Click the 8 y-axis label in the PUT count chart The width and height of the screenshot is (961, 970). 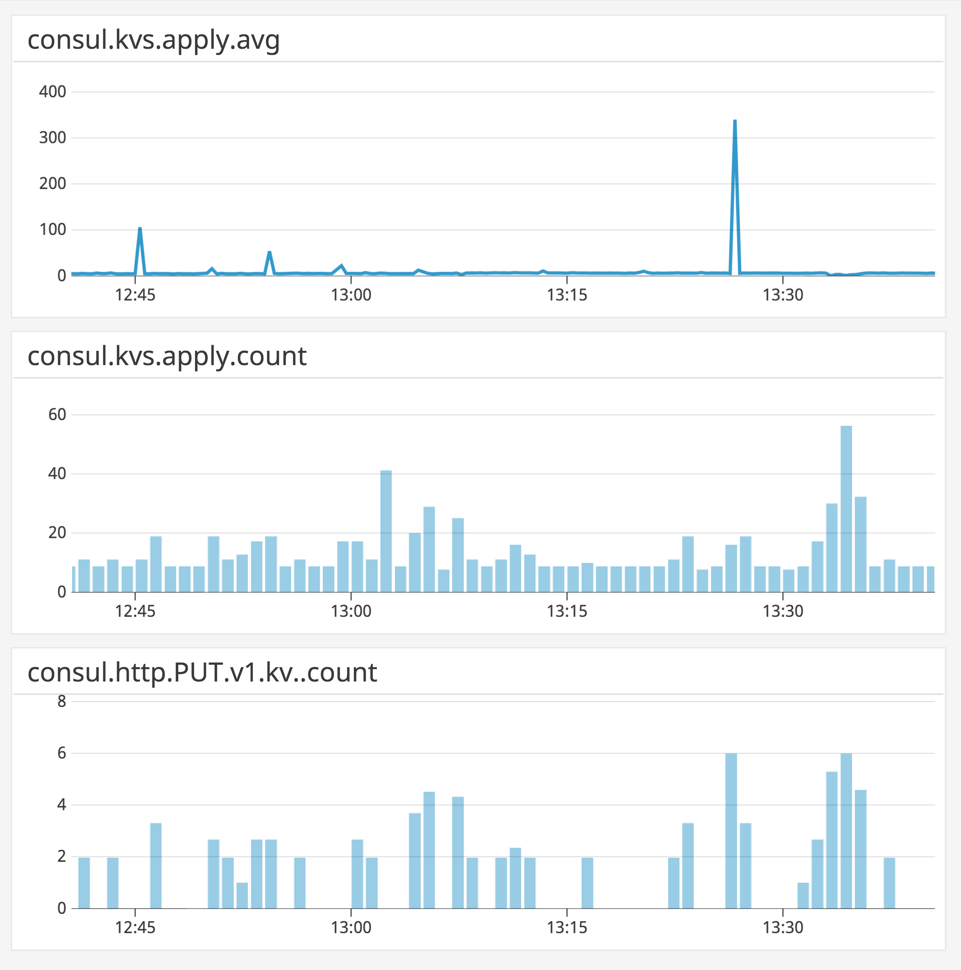62,702
